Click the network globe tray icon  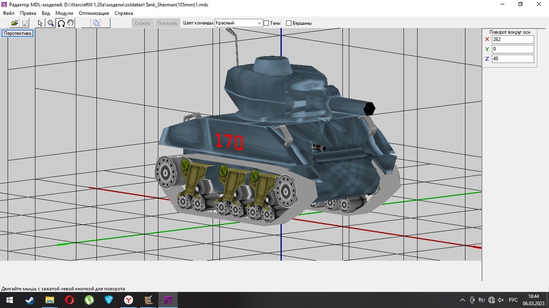pos(492,300)
